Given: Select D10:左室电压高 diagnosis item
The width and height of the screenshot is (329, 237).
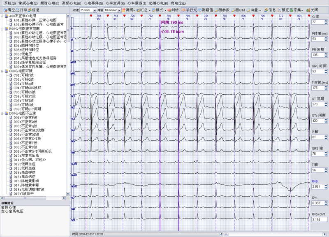Looking at the screenshot, I should click(x=26, y=156).
